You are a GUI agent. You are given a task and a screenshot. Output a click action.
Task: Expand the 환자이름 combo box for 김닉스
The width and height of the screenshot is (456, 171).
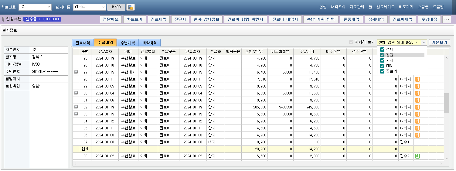click(104, 7)
